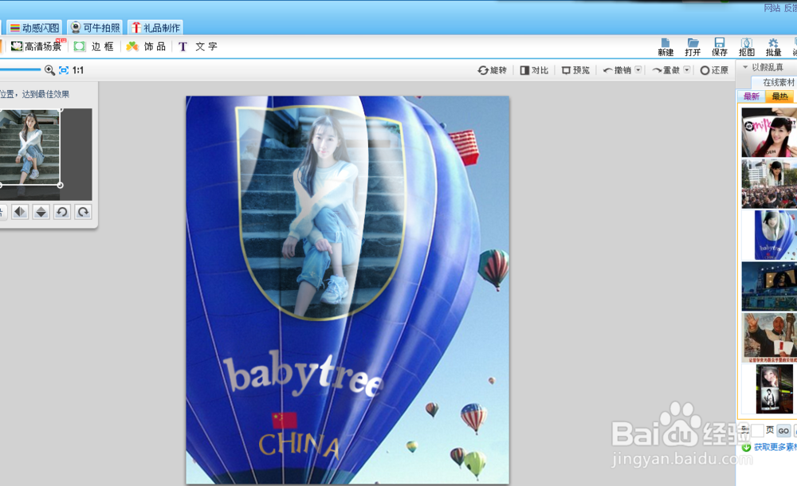Open the 撤销 undo history dropdown
797x486 pixels.
pos(638,69)
